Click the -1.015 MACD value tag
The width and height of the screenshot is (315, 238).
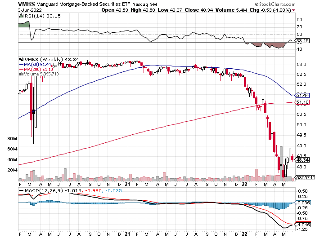click(x=302, y=225)
